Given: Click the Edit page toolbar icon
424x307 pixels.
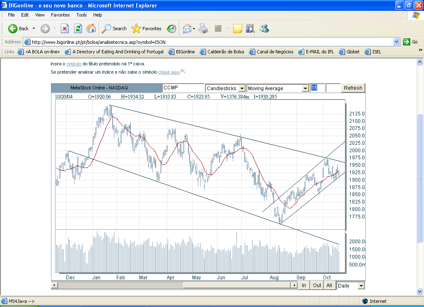Looking at the screenshot, I should coord(218,29).
